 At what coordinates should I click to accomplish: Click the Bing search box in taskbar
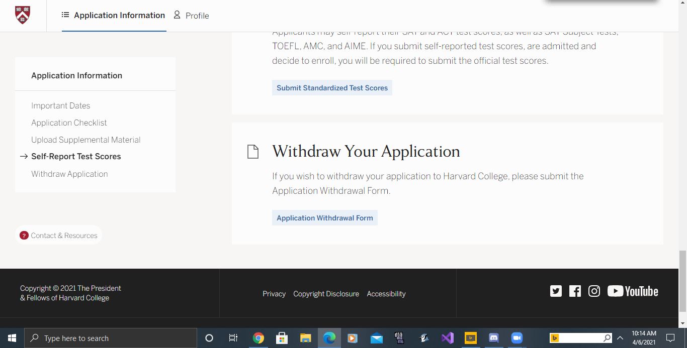581,338
